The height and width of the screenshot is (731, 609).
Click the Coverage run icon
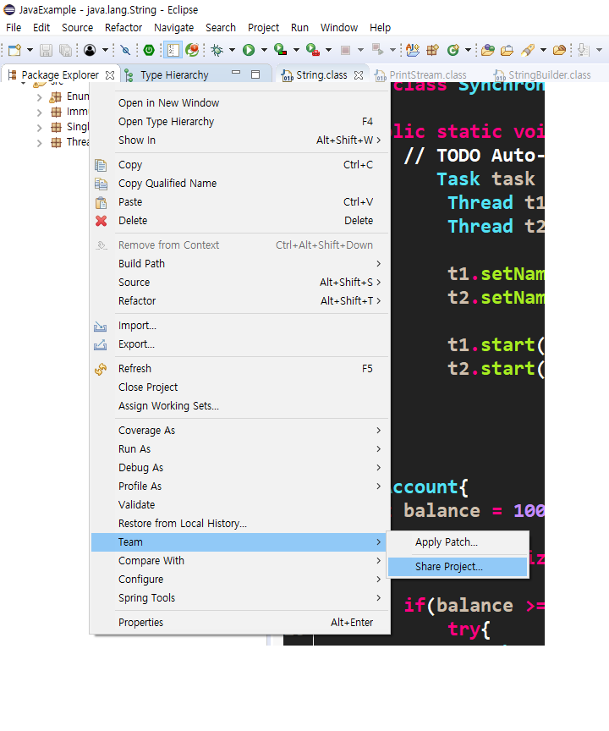coord(281,50)
